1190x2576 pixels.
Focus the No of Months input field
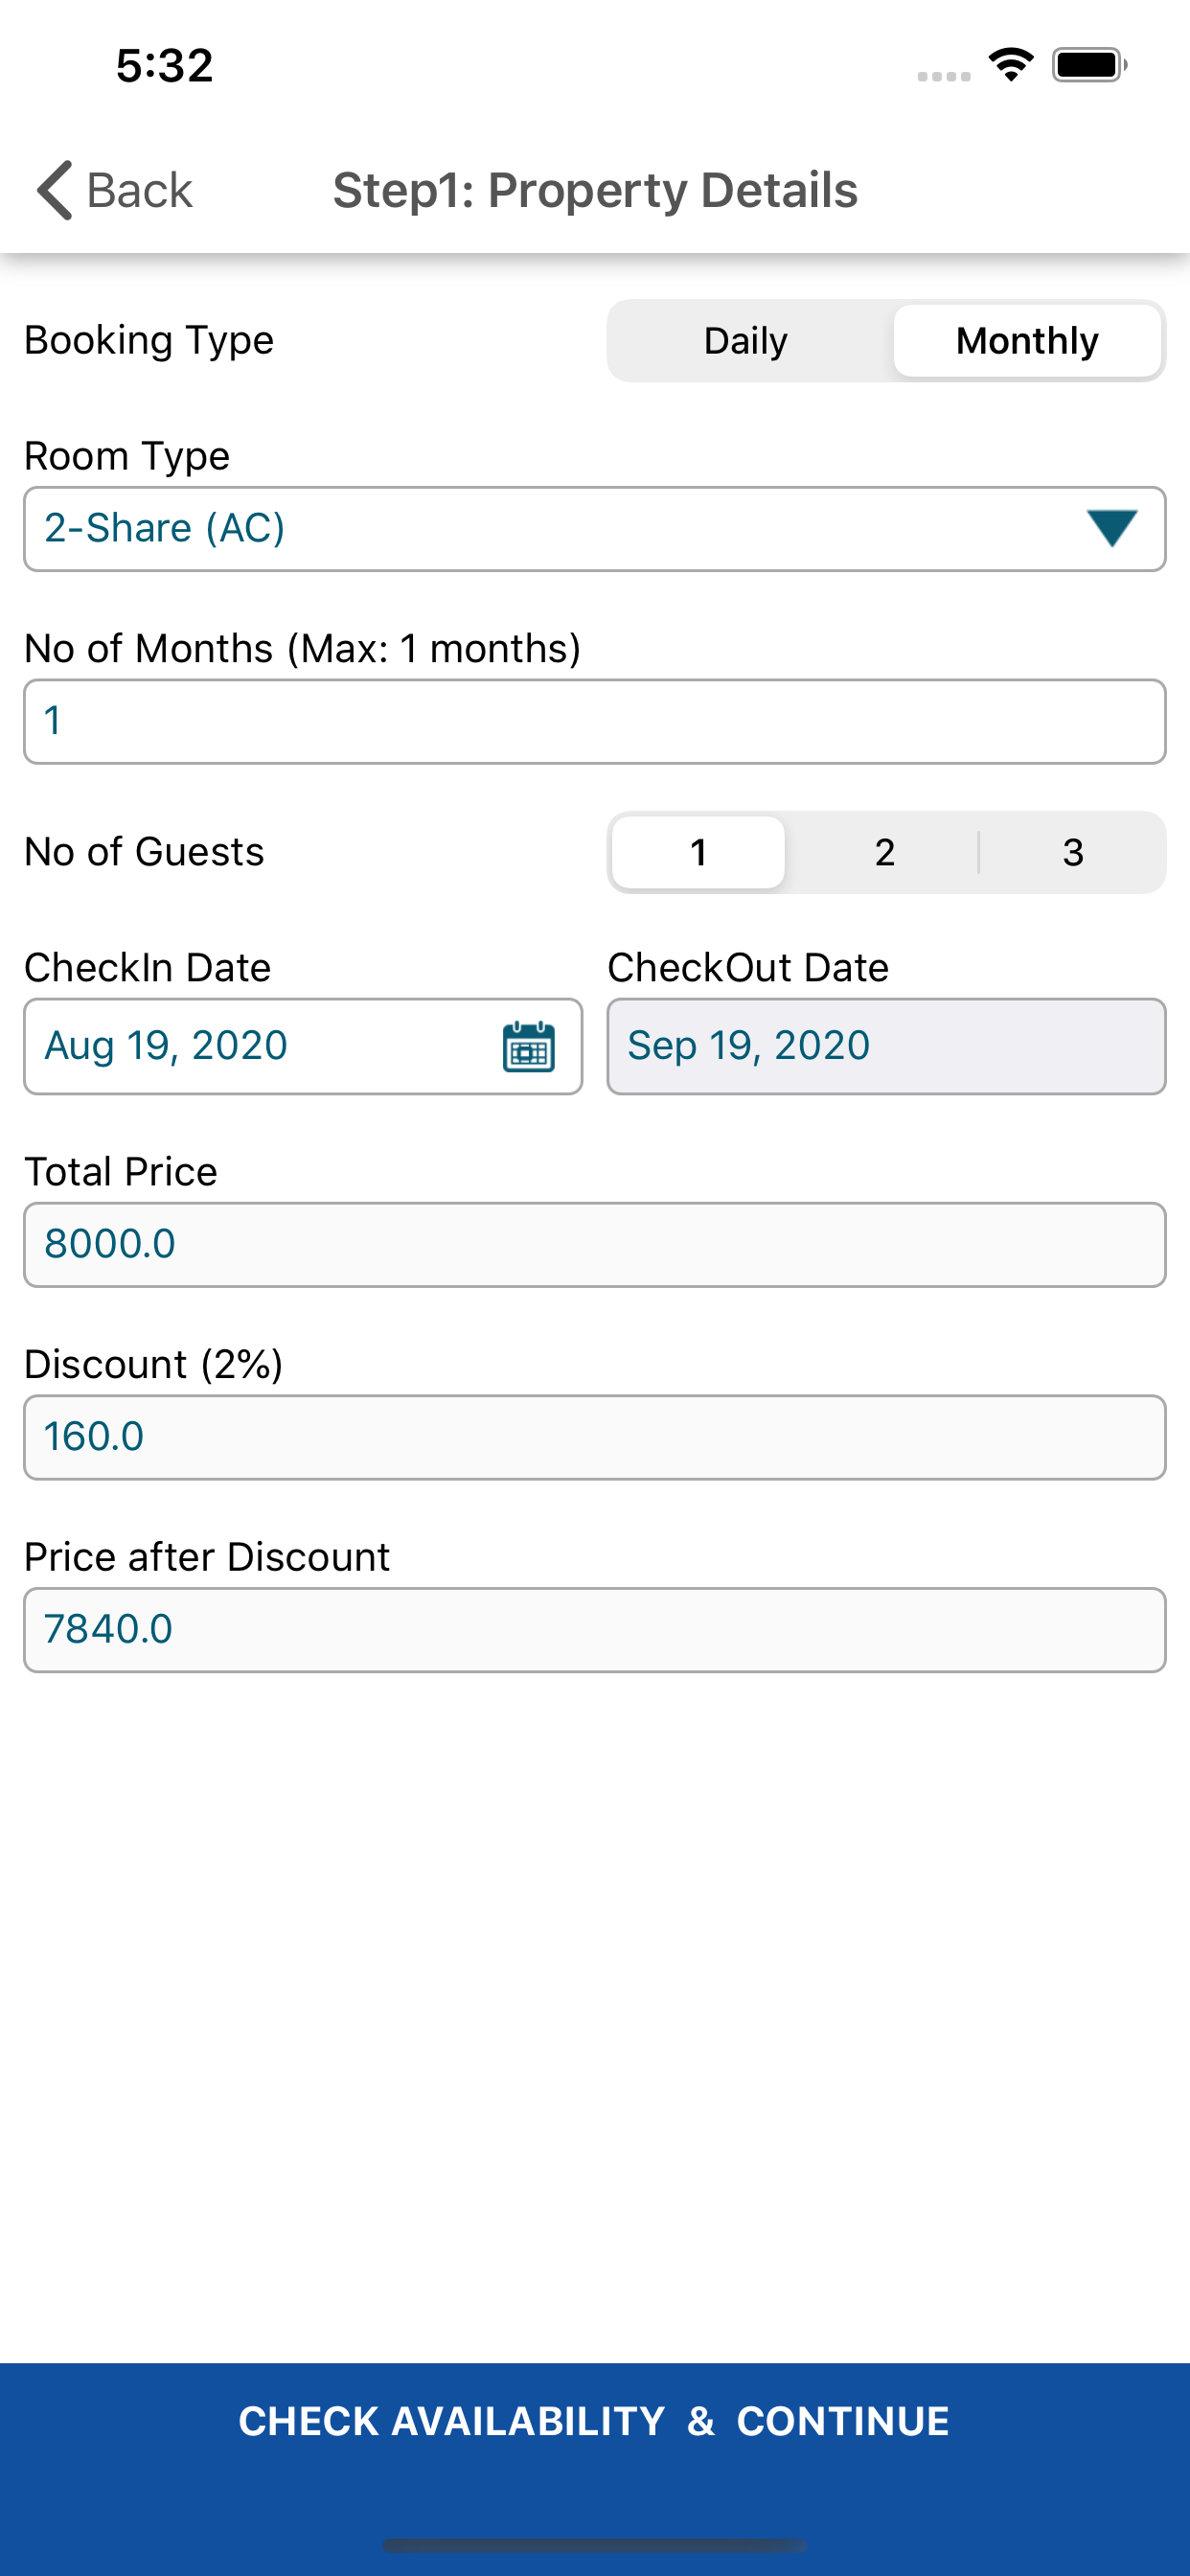[595, 722]
